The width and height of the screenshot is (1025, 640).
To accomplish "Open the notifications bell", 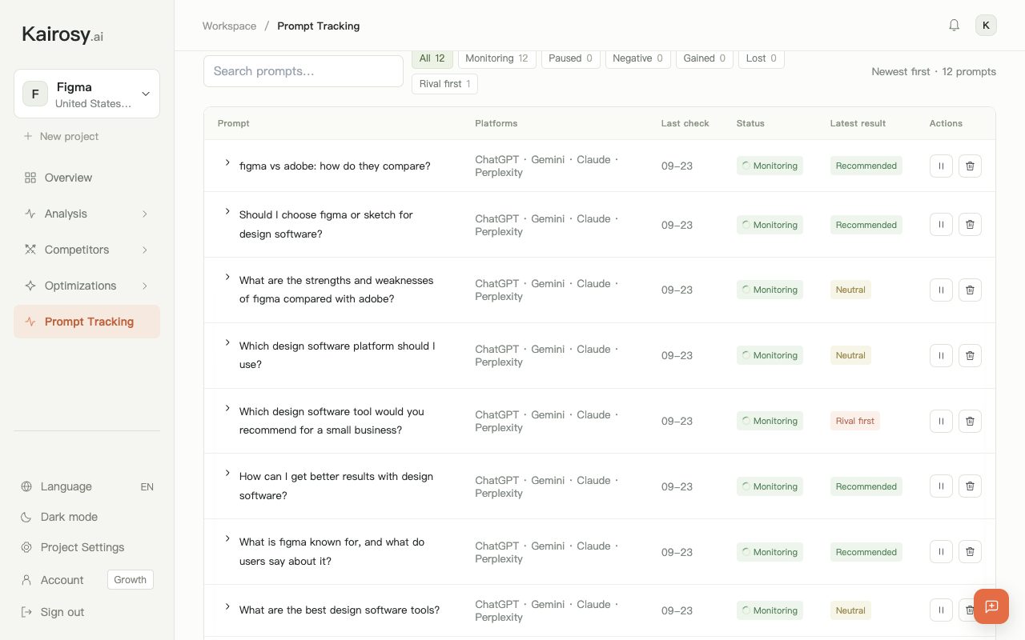I will click(x=954, y=26).
